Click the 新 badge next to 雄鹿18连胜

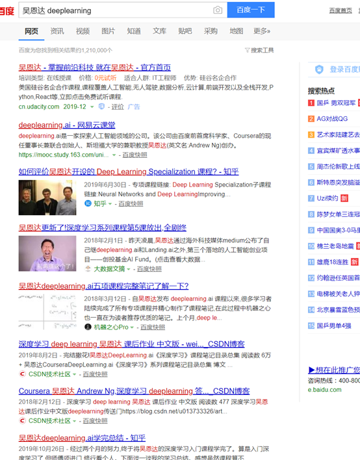click(x=354, y=262)
